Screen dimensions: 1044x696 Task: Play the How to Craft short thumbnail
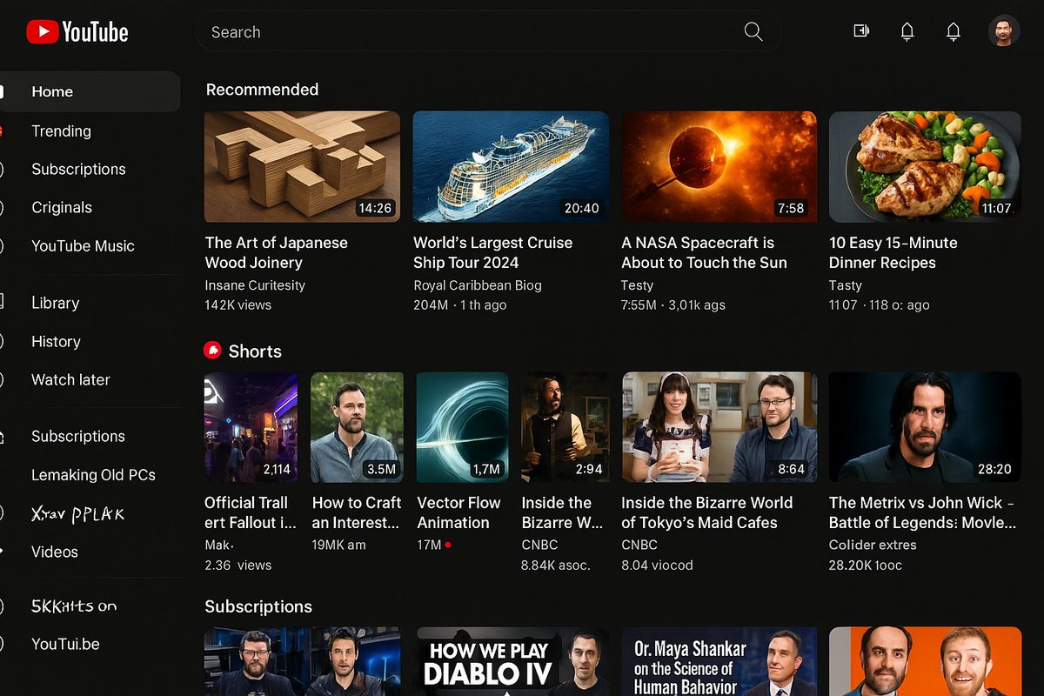(x=357, y=427)
